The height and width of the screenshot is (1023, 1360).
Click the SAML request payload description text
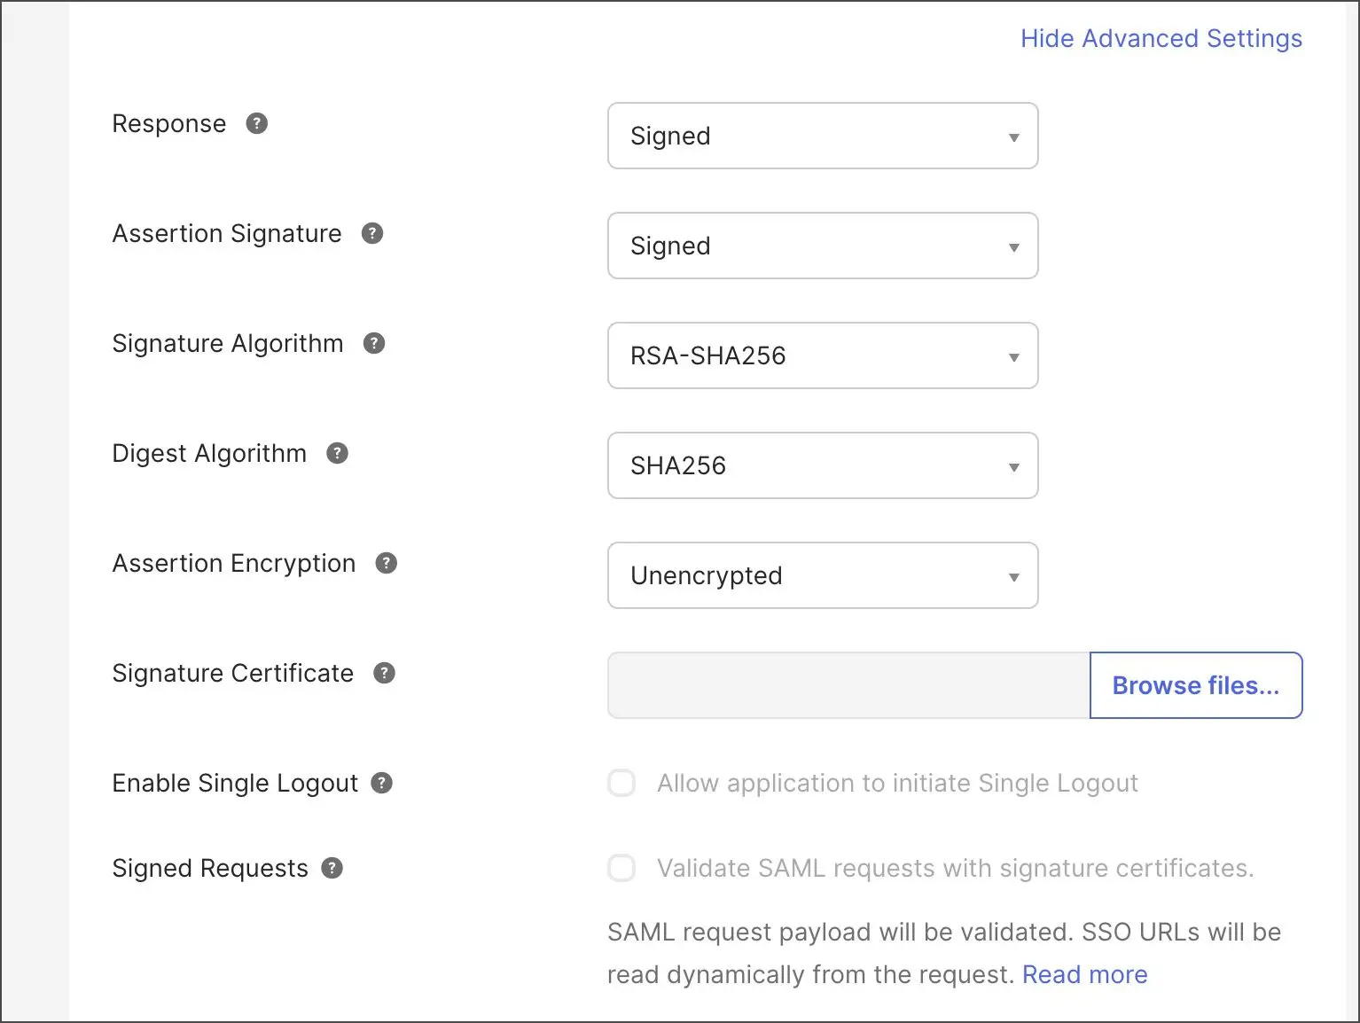coord(944,953)
